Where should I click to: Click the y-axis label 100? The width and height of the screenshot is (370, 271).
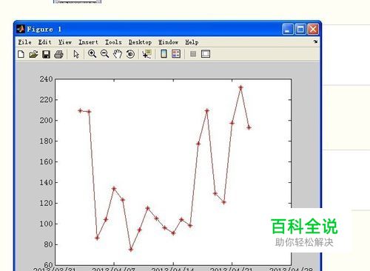tap(46, 224)
